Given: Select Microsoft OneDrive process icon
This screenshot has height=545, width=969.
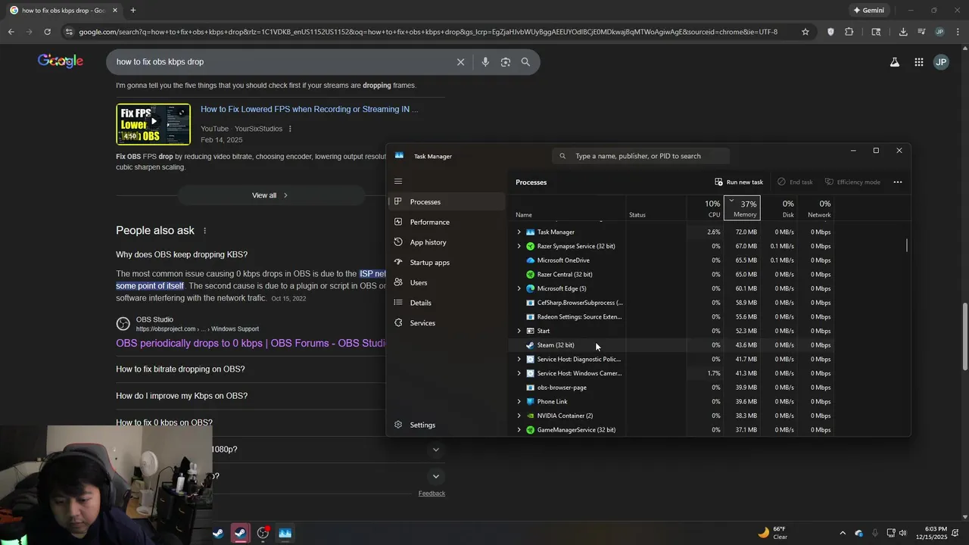Looking at the screenshot, I should (530, 260).
